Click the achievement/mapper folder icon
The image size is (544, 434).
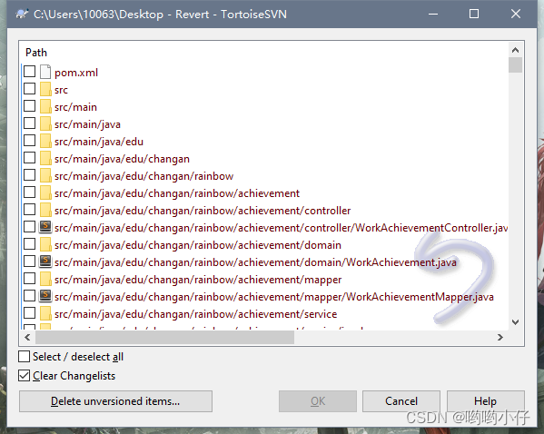(45, 280)
